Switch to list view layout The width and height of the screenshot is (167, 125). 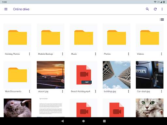[x=162, y=20]
